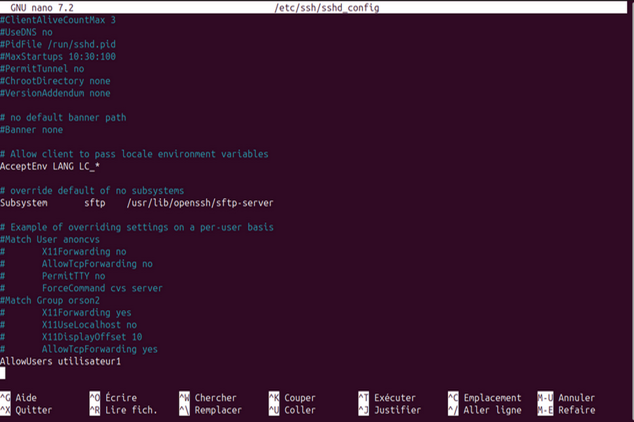
Task: Click the ^\ Remplacer shortcut
Action: coord(210,410)
